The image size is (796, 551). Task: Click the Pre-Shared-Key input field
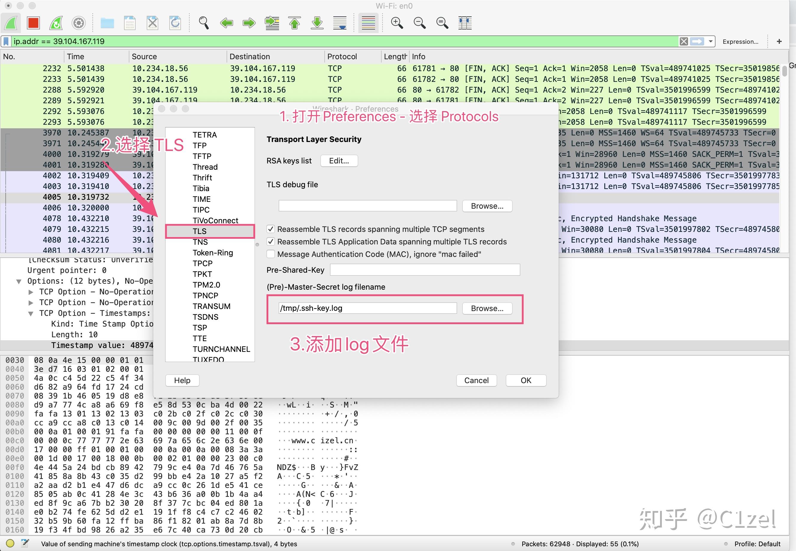click(425, 270)
